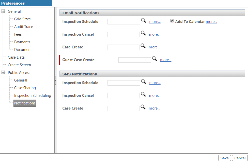This screenshot has height=161, width=248.
Task: Click search icon for Email Inspection Cancel
Action: [x=143, y=33]
